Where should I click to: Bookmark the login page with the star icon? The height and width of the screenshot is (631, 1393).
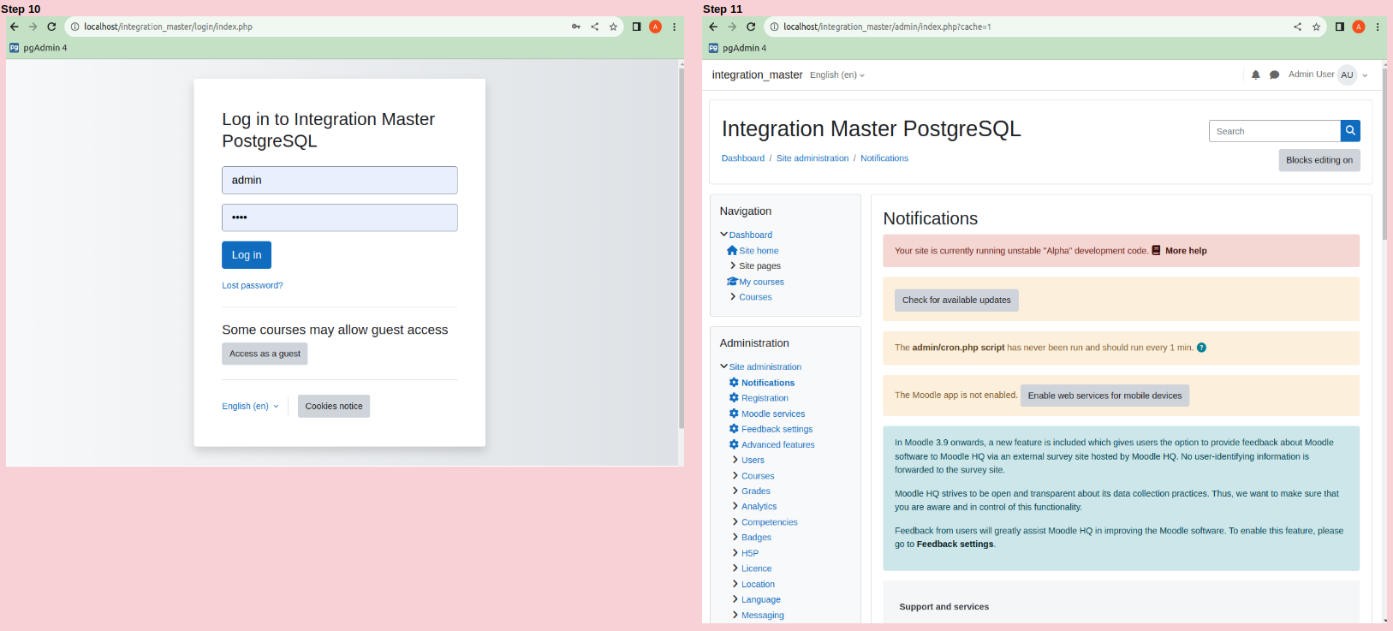[x=613, y=27]
